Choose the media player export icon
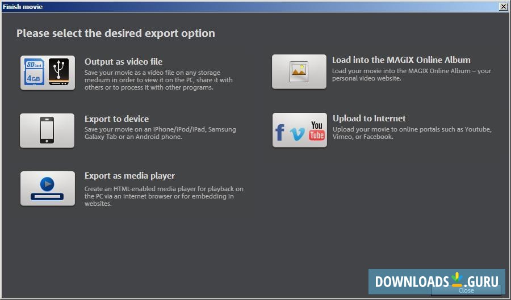Viewport: 511px width, 300px height. point(48,188)
